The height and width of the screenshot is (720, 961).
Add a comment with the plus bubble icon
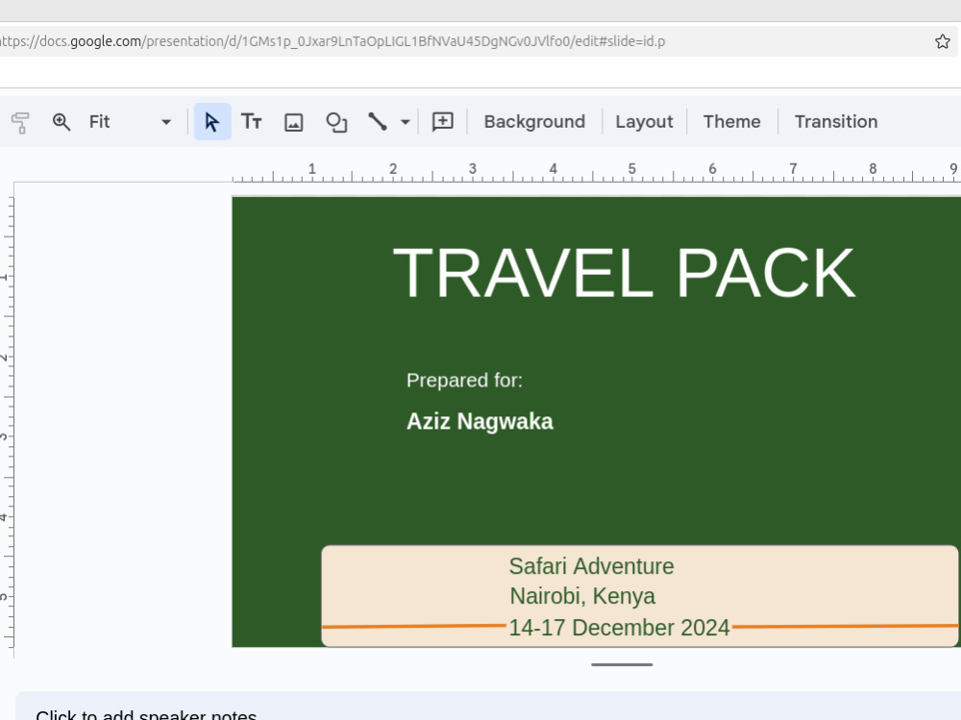coord(442,121)
